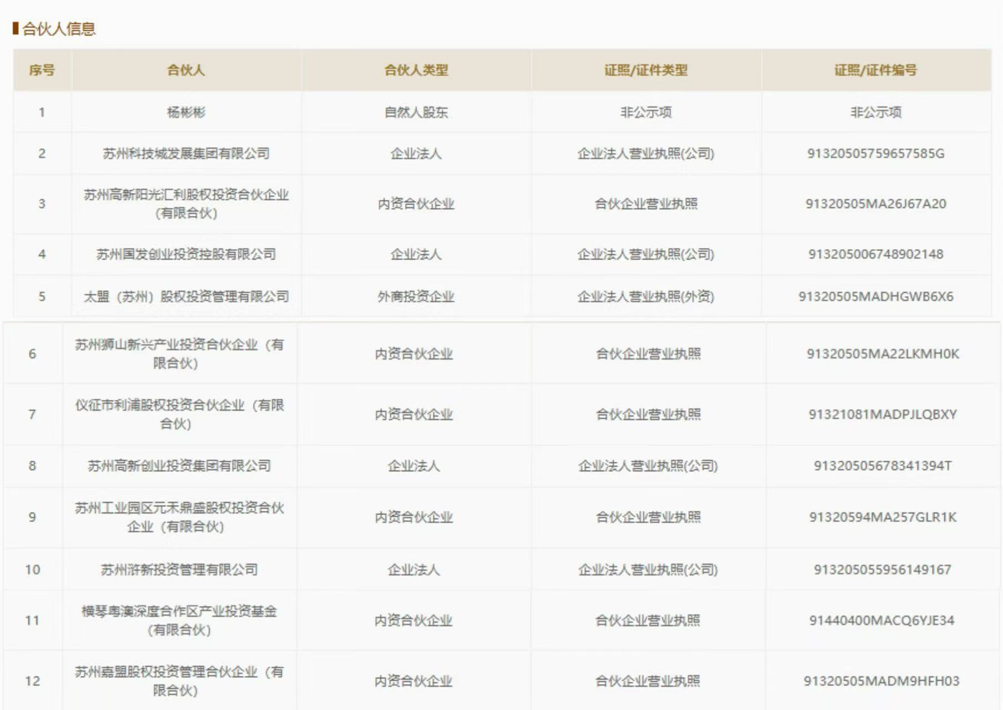Open 太盟（苏州）股权投资管理有限公司 entry
Image resolution: width=1003 pixels, height=710 pixels.
(186, 296)
